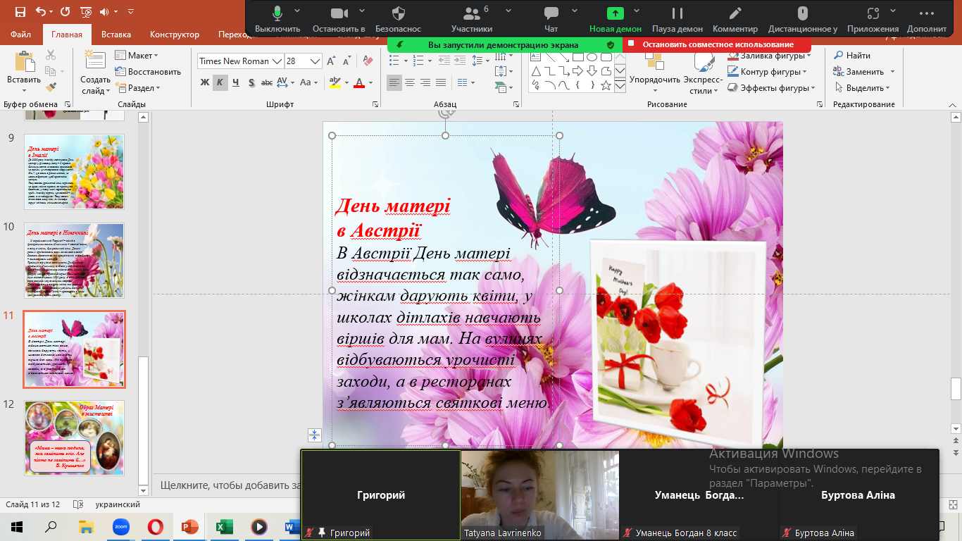Open the font size 28 dropdown

tap(315, 61)
